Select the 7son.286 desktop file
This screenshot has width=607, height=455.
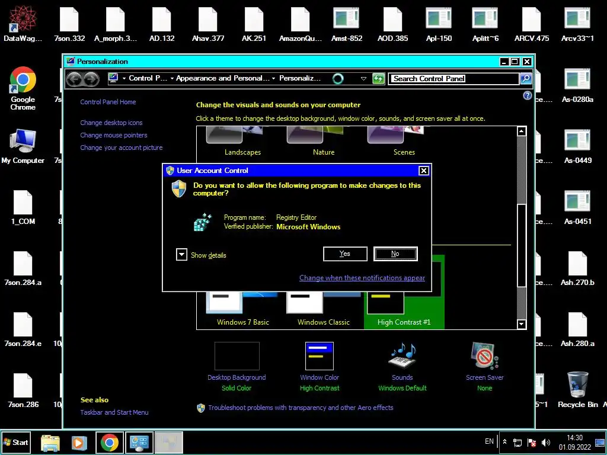click(x=23, y=390)
